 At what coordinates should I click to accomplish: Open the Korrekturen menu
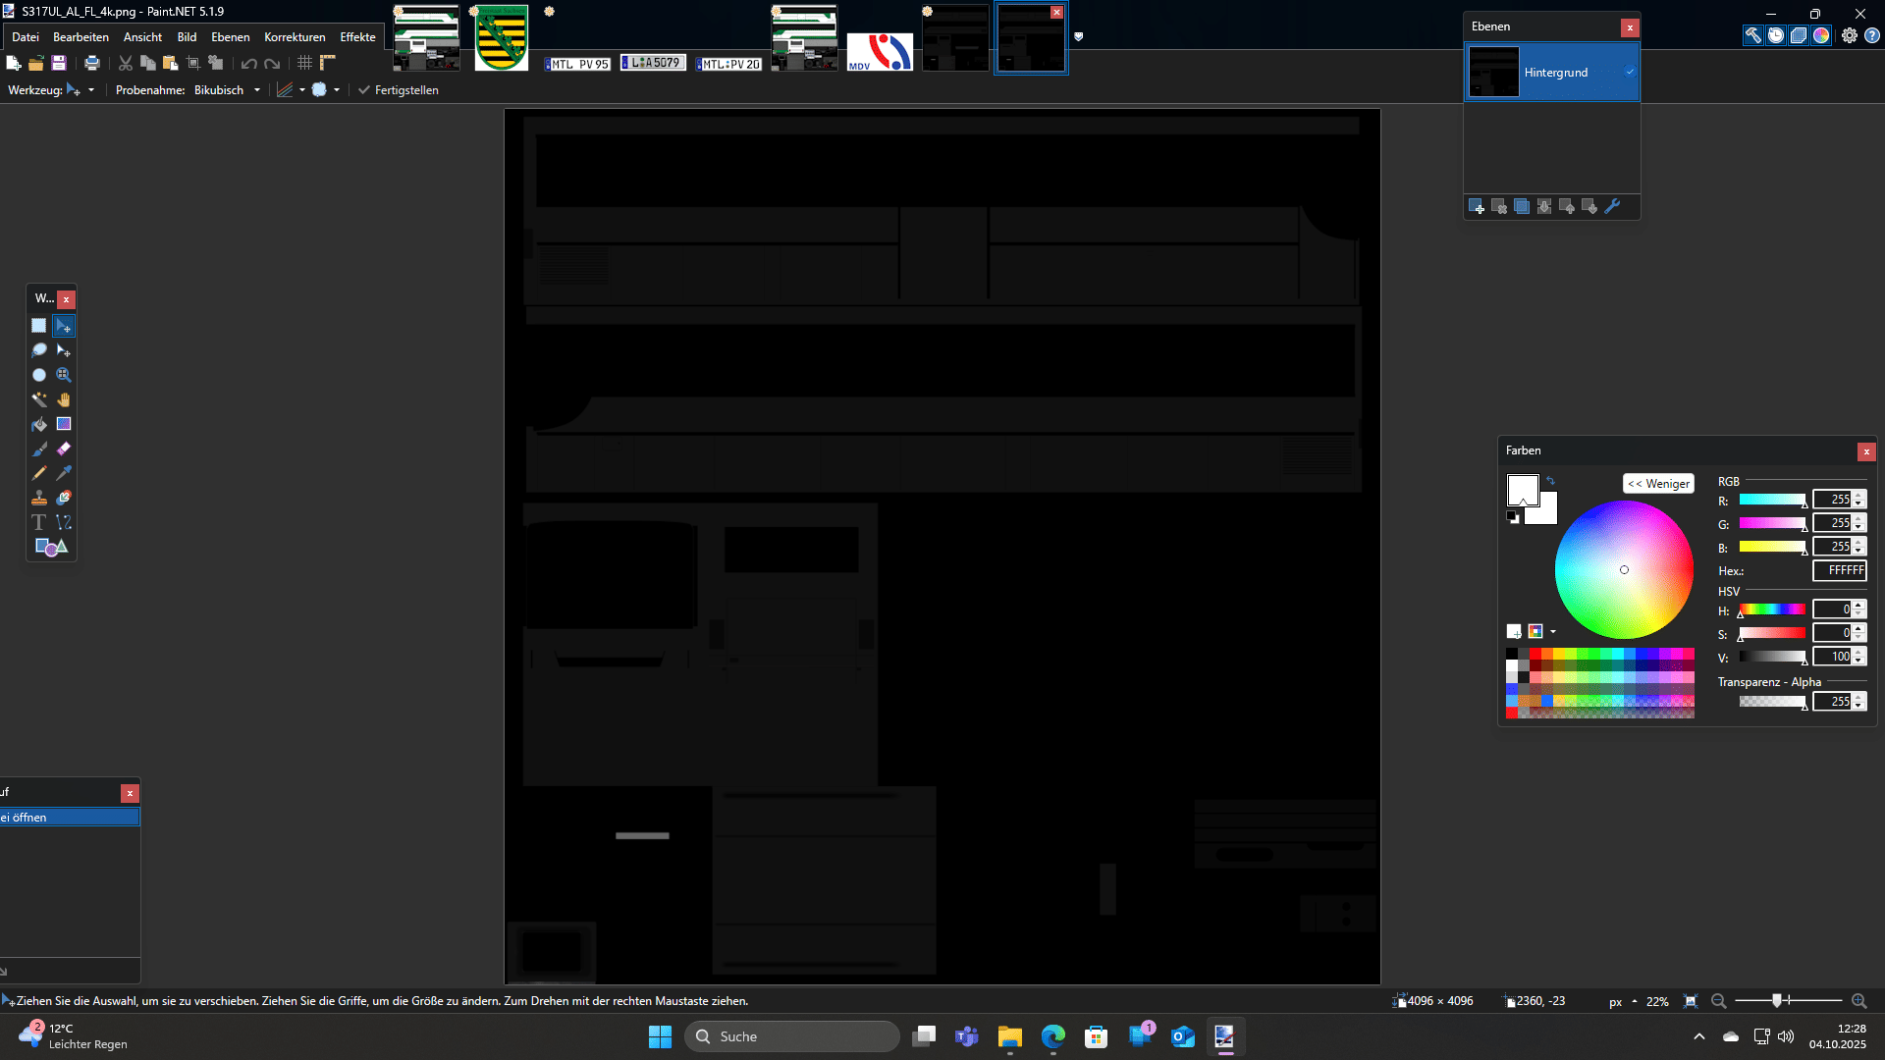[x=295, y=37]
